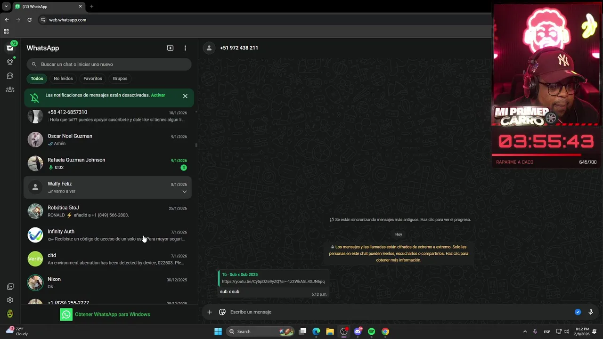Click the contact avatar in chat header

[x=209, y=48]
